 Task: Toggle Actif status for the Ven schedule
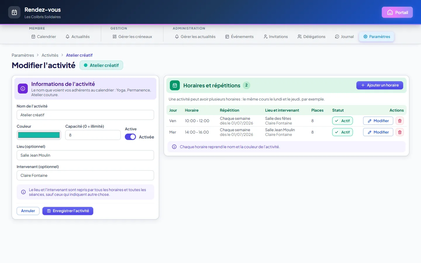coord(342,121)
